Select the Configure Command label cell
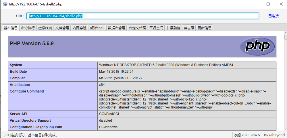The height and width of the screenshot is (138, 287). (53, 99)
